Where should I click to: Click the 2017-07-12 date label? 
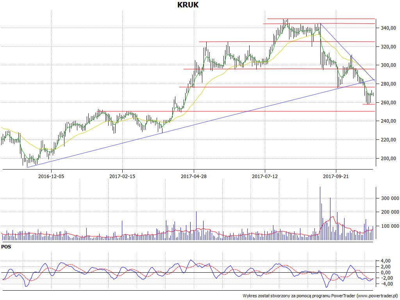(x=265, y=176)
